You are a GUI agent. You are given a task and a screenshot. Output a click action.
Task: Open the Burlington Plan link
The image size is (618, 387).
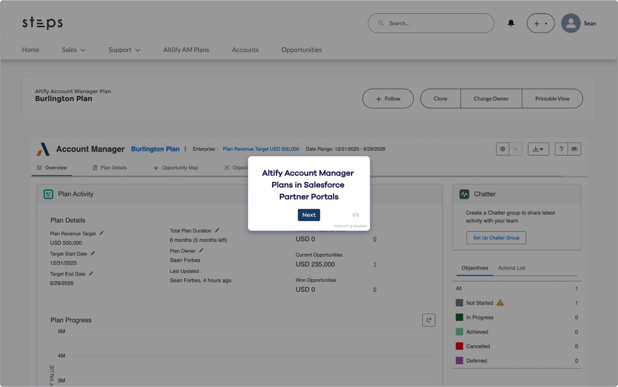155,149
